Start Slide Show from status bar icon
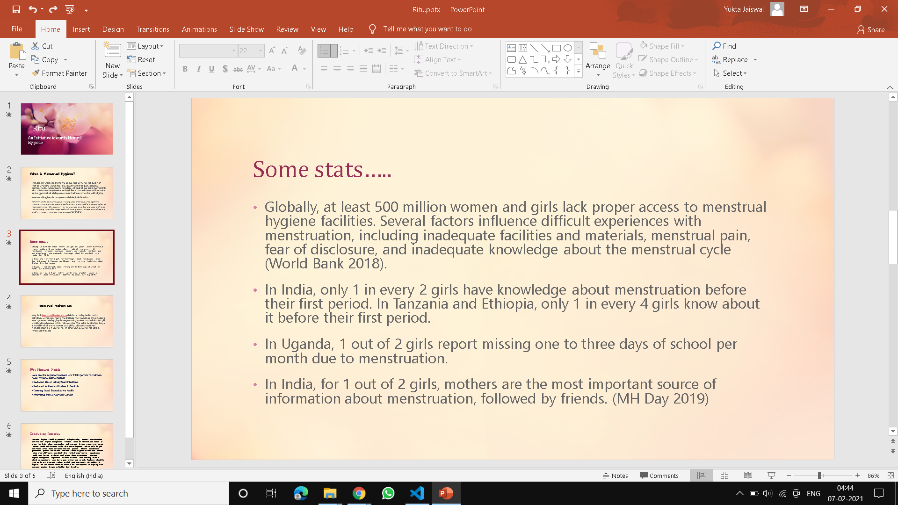This screenshot has height=505, width=898. click(771, 476)
